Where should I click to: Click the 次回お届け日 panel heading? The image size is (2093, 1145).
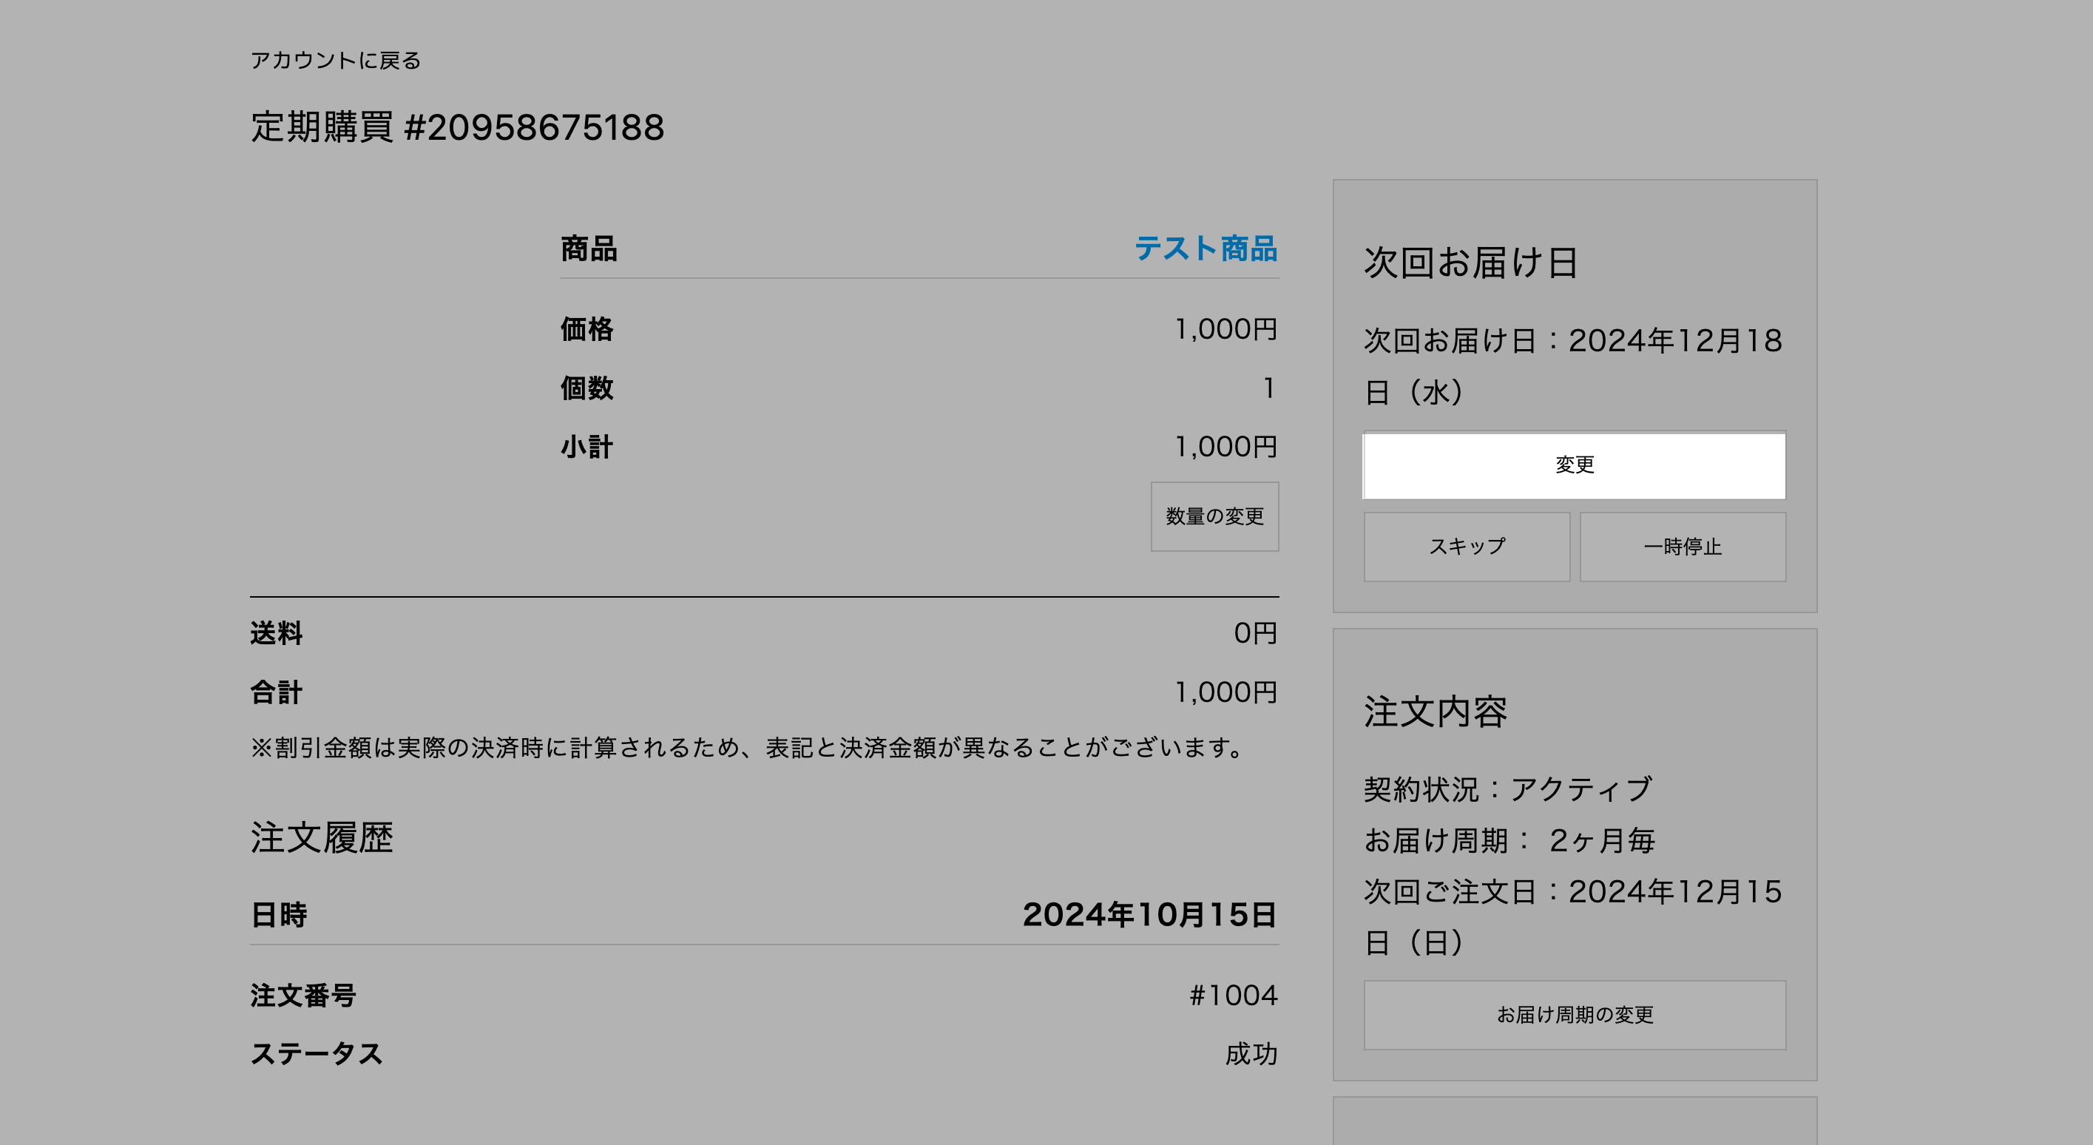click(x=1470, y=263)
